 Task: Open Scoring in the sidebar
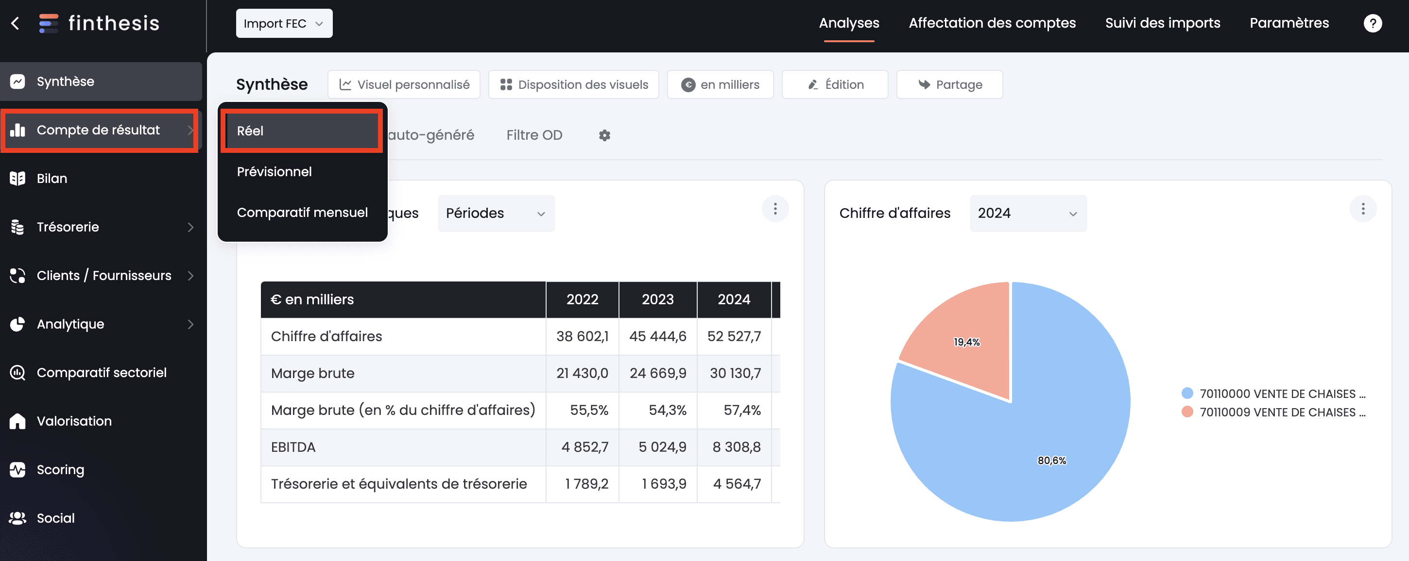coord(101,470)
